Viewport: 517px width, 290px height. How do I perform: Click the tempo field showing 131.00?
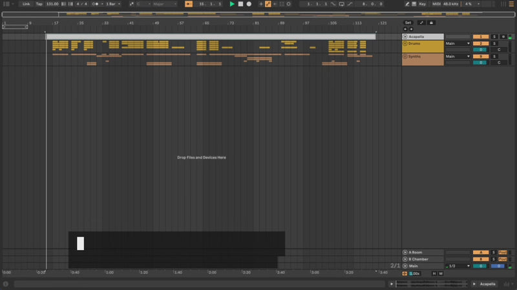pos(52,4)
